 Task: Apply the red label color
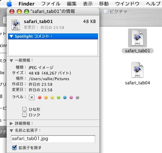[40, 98]
